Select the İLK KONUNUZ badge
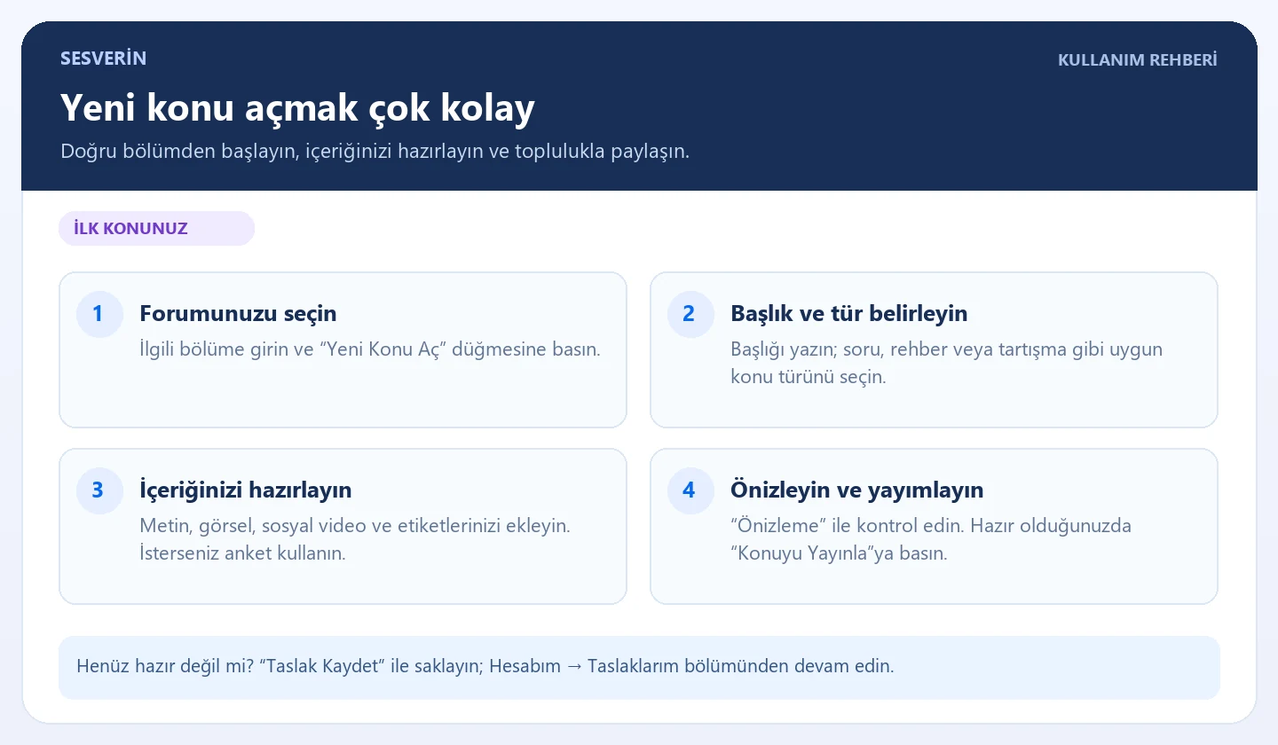This screenshot has width=1278, height=745. (x=156, y=229)
